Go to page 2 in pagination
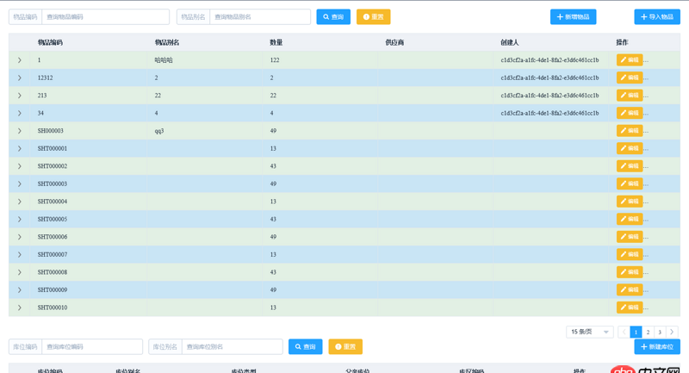This screenshot has height=373, width=689. point(648,332)
